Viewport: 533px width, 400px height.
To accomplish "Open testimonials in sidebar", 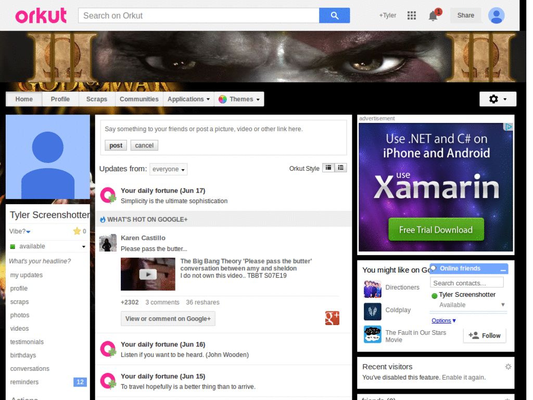I will [x=27, y=342].
